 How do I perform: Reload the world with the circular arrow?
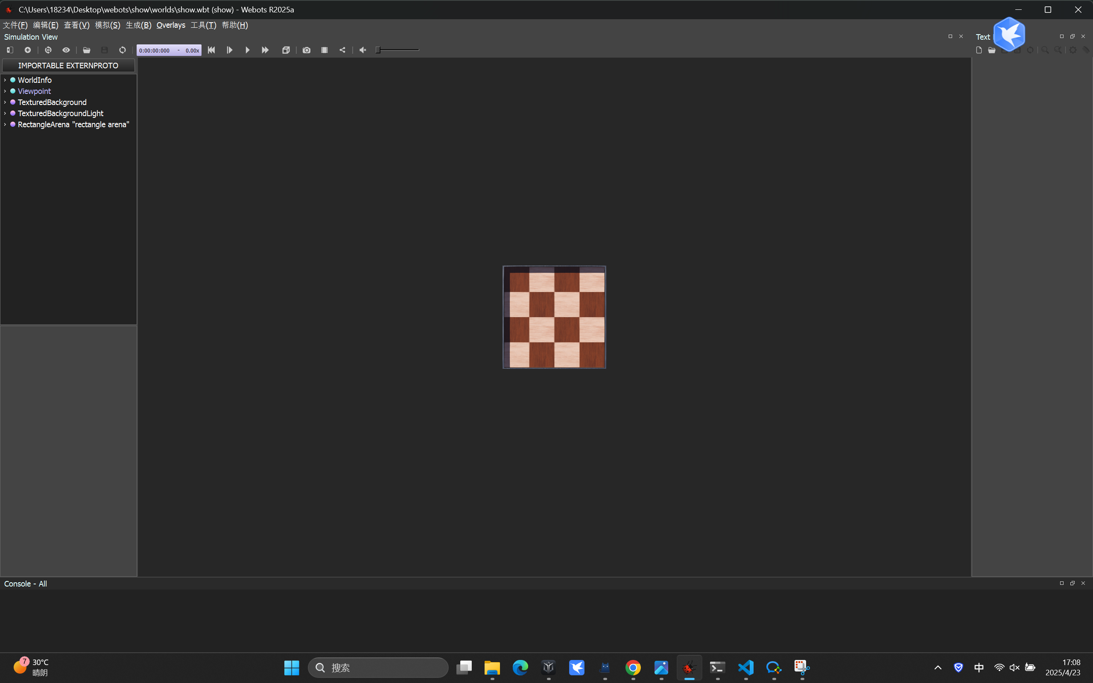123,50
